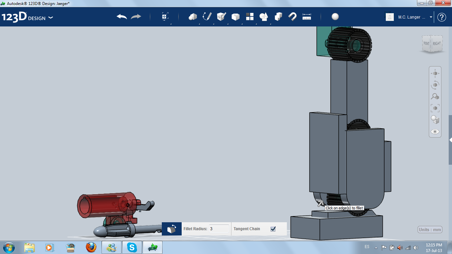
Task: Expand the right side panel arrow
Action: [x=450, y=140]
